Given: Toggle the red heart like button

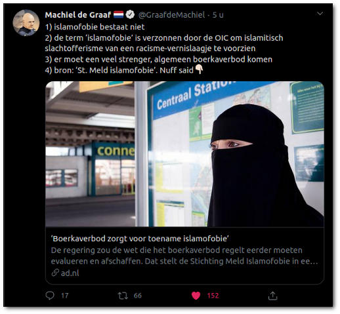Looking at the screenshot, I should tap(196, 296).
